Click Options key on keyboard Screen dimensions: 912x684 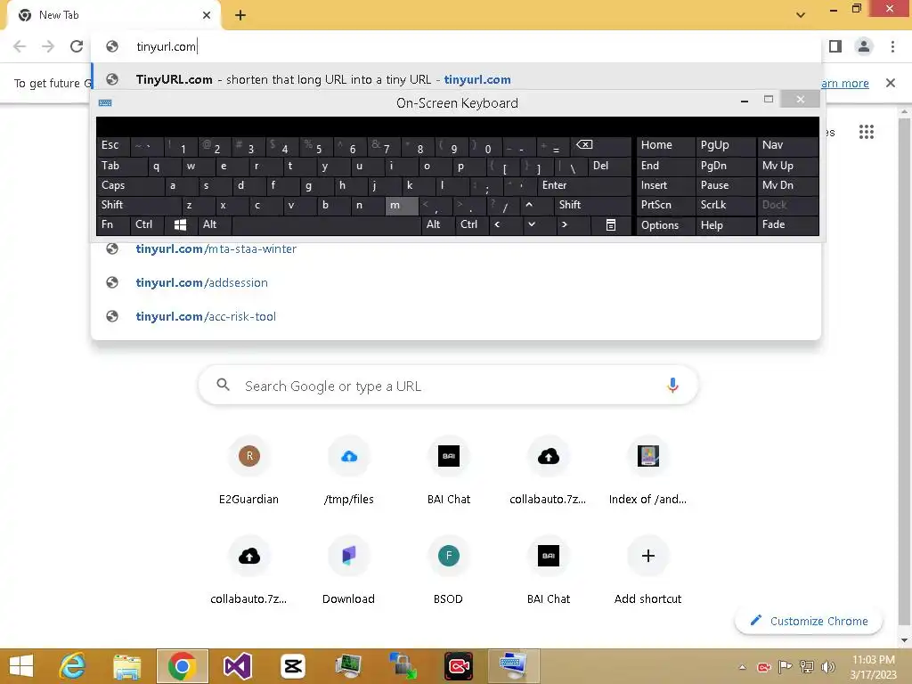click(x=665, y=225)
